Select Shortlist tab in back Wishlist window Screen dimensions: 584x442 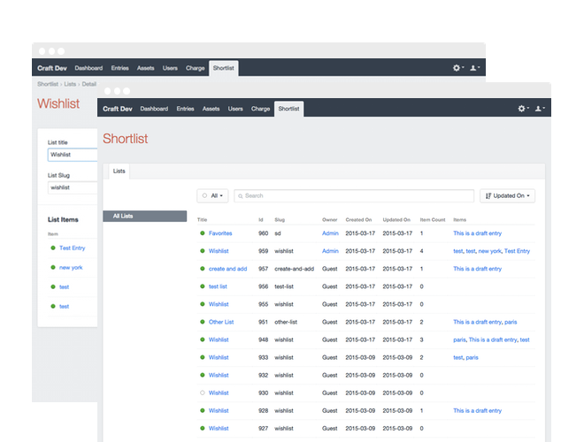pos(224,68)
